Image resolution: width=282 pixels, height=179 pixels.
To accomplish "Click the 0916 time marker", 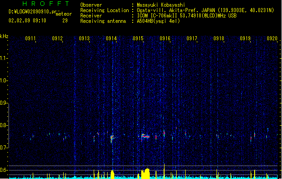I will [x=165, y=38].
